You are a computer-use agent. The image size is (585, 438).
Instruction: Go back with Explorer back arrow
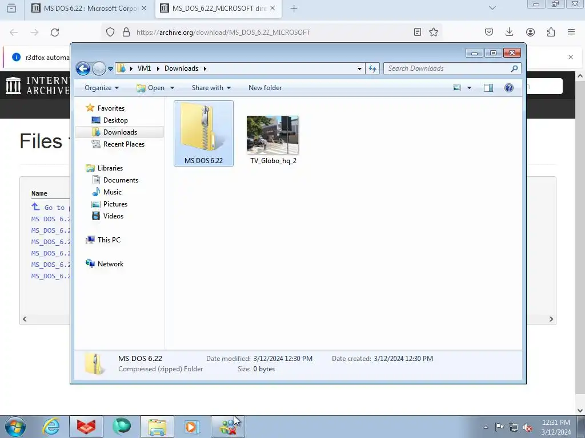83,68
